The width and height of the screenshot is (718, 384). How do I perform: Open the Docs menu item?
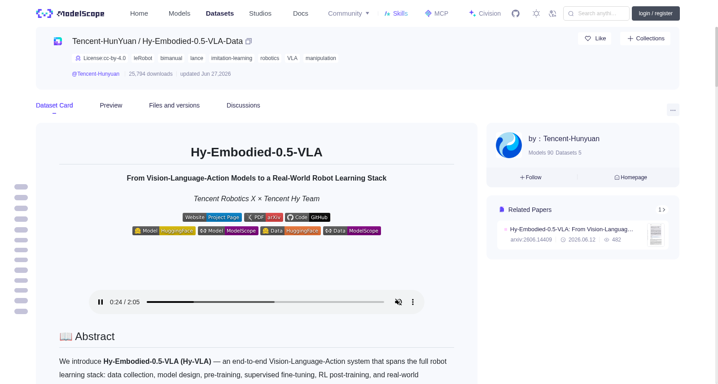tap(301, 13)
